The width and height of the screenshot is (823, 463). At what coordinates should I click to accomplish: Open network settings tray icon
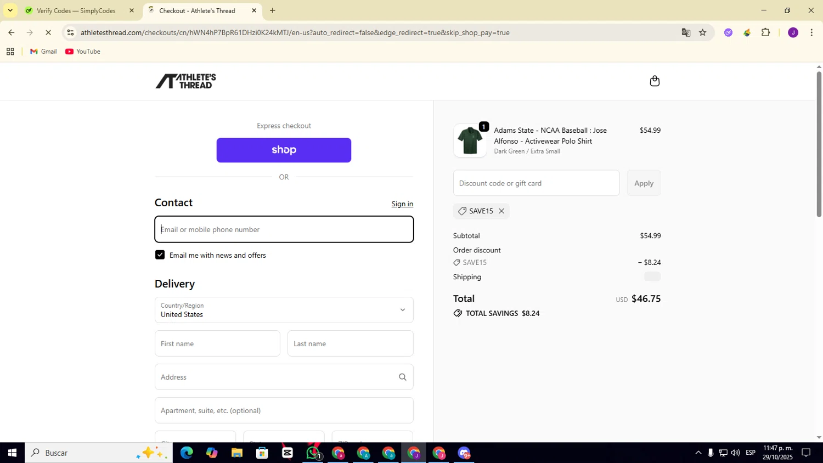point(723,453)
